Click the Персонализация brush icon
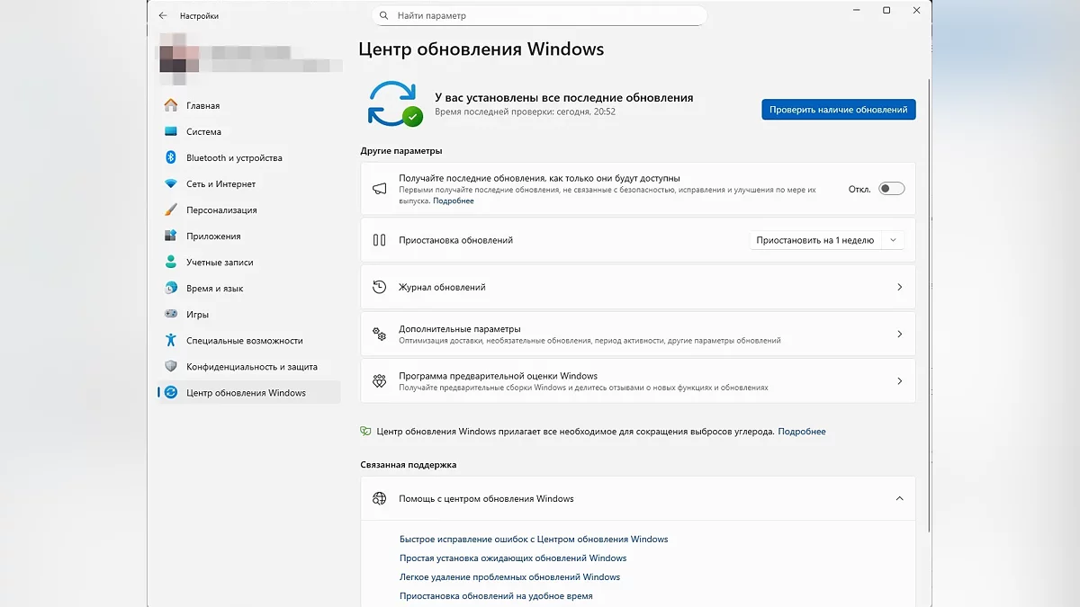Screen dimensions: 1080x607 pyautogui.click(x=171, y=210)
